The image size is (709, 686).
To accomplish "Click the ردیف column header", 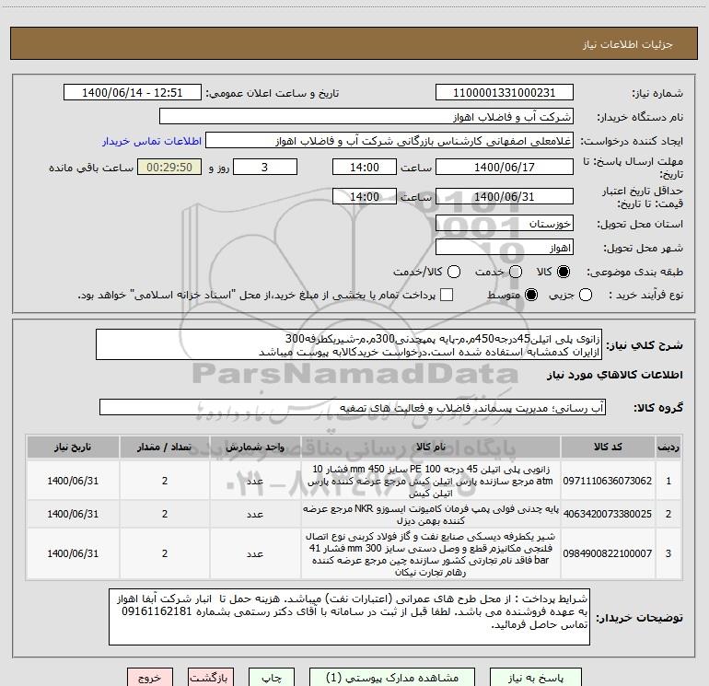I will [x=668, y=447].
